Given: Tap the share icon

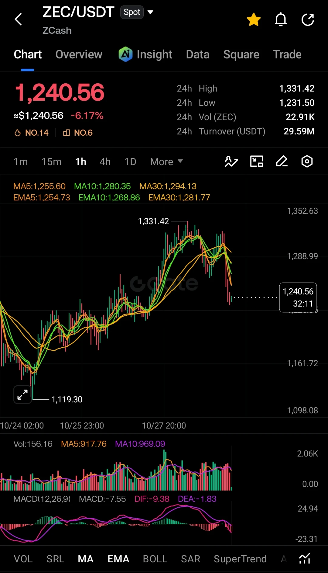Looking at the screenshot, I should pos(308,19).
